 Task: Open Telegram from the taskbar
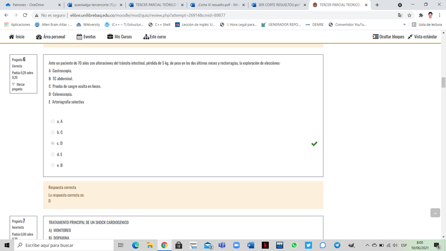(x=337, y=245)
